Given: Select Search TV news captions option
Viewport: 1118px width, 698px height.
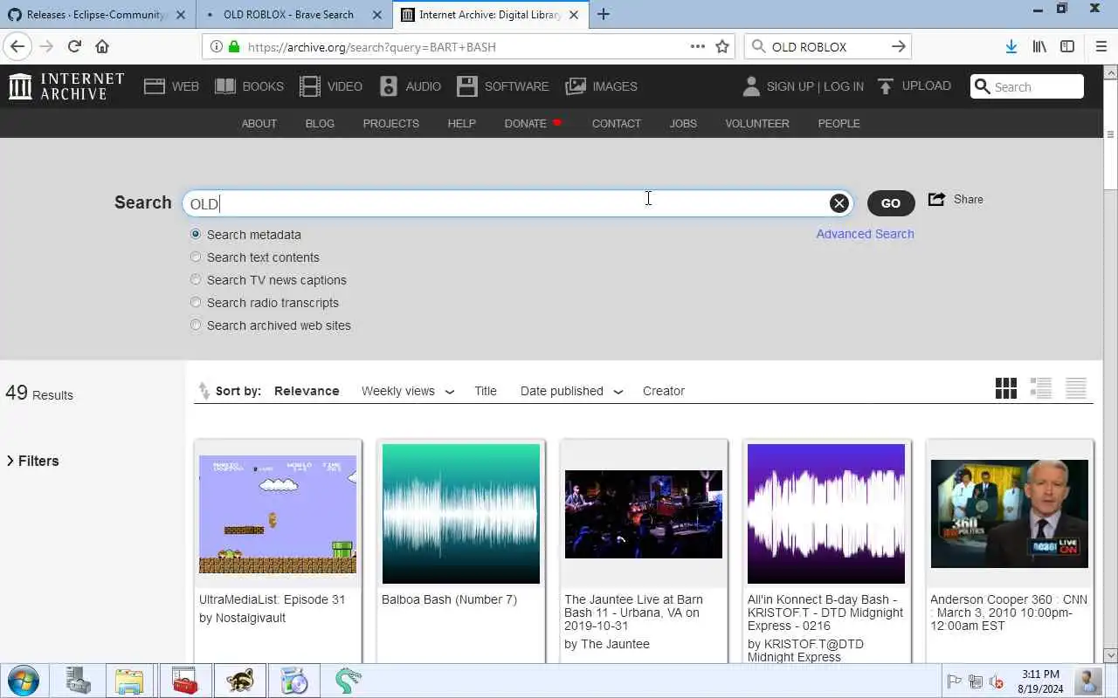Looking at the screenshot, I should coord(196,279).
